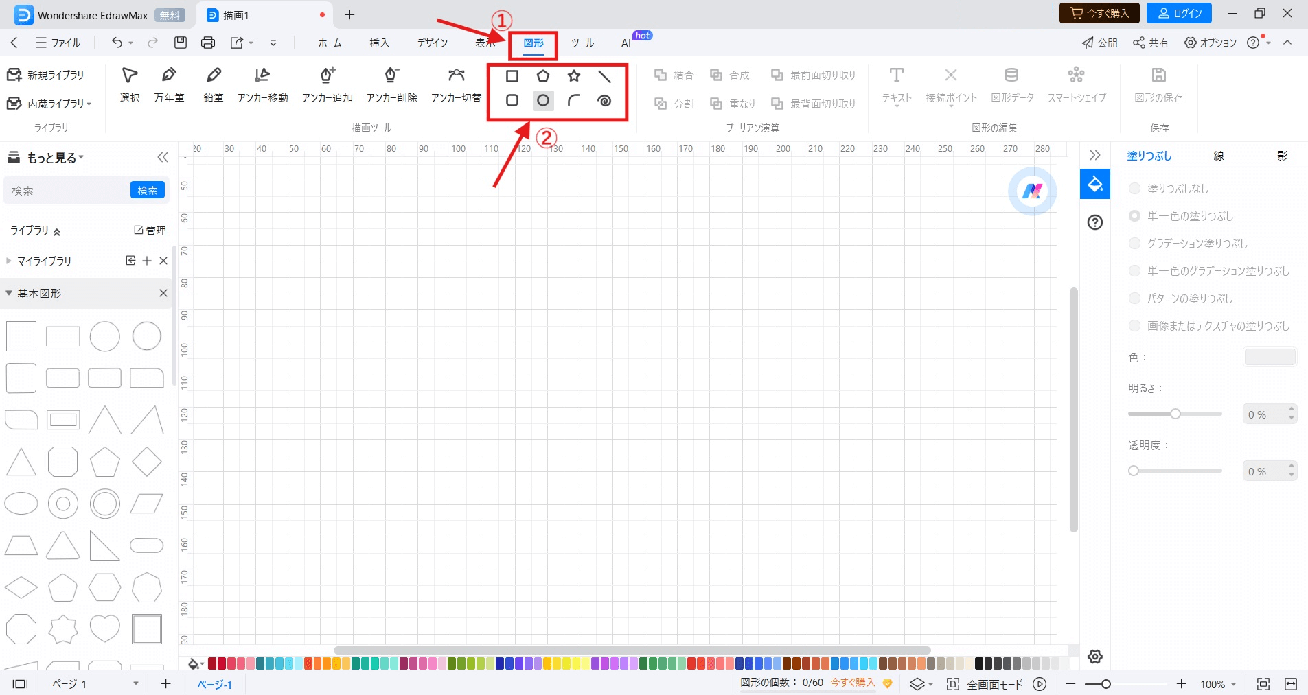Click the settings gear at right sidebar bottom
The width and height of the screenshot is (1308, 695).
(1095, 657)
